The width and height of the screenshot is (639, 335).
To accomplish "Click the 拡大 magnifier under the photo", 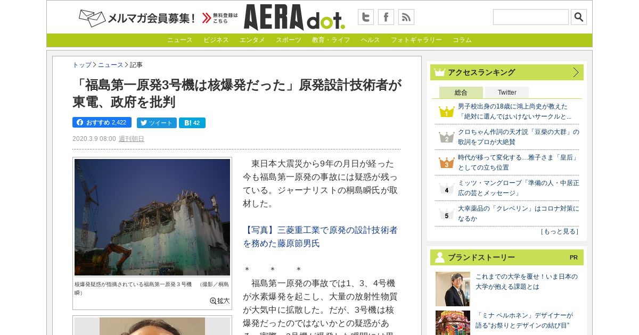I will pyautogui.click(x=219, y=300).
